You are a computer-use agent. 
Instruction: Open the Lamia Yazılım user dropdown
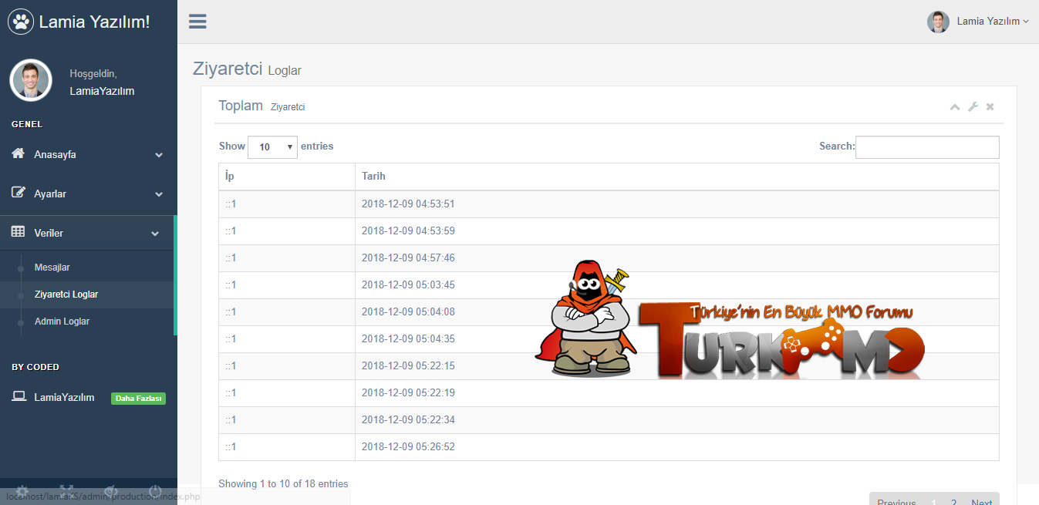tap(992, 22)
